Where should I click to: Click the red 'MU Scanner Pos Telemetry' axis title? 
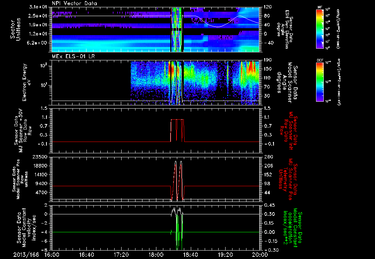(x=289, y=179)
